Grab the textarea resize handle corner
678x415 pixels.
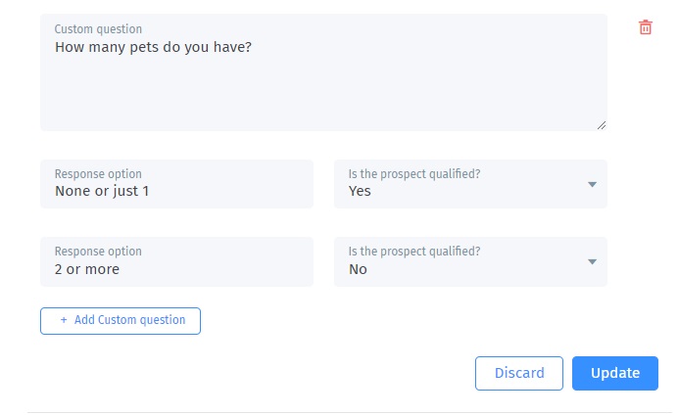602,125
